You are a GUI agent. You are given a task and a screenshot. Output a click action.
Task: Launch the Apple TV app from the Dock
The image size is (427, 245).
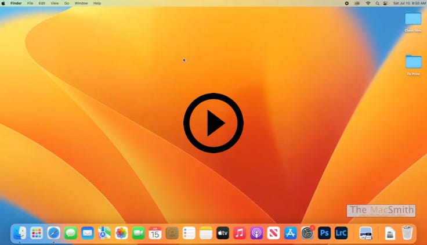pyautogui.click(x=223, y=233)
